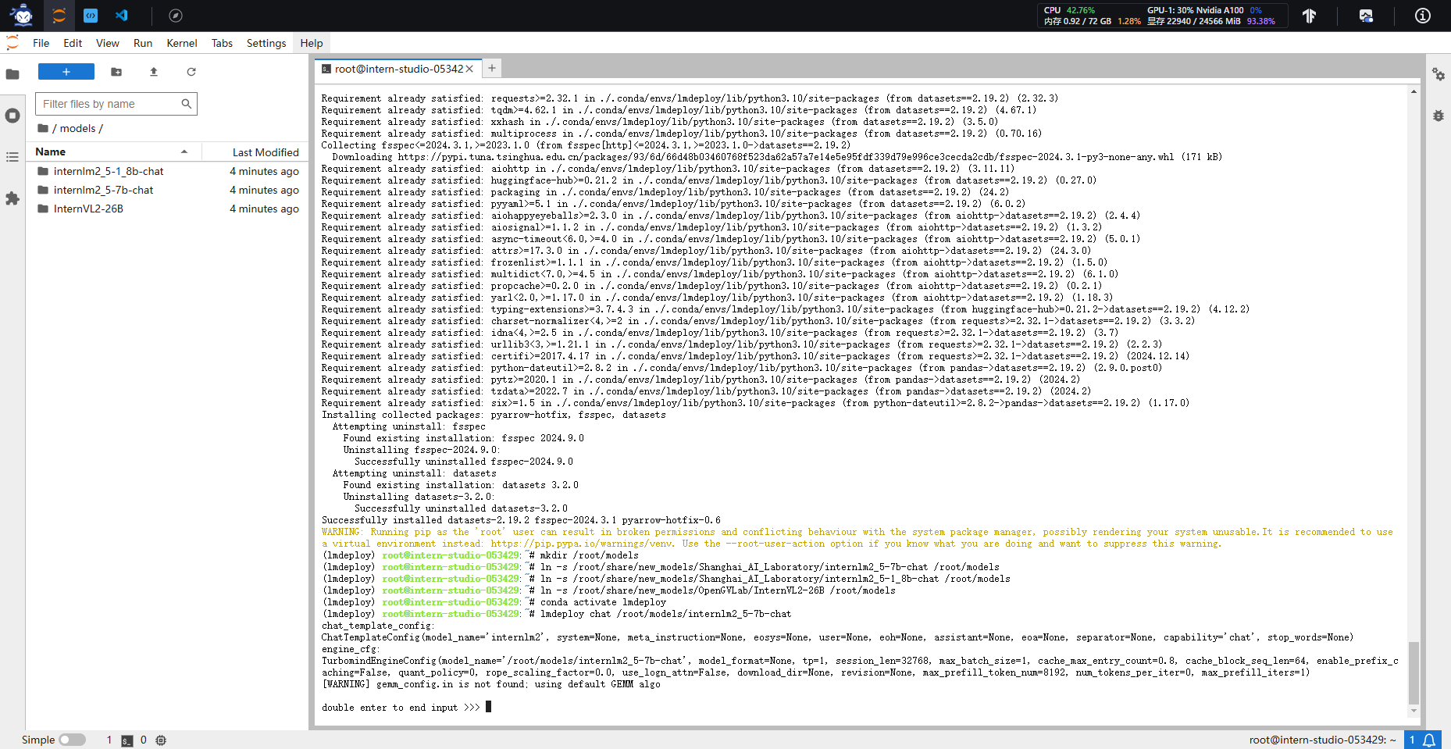Open the JupyterLab launcher icon in top bar
This screenshot has height=749, width=1451.
click(x=59, y=16)
